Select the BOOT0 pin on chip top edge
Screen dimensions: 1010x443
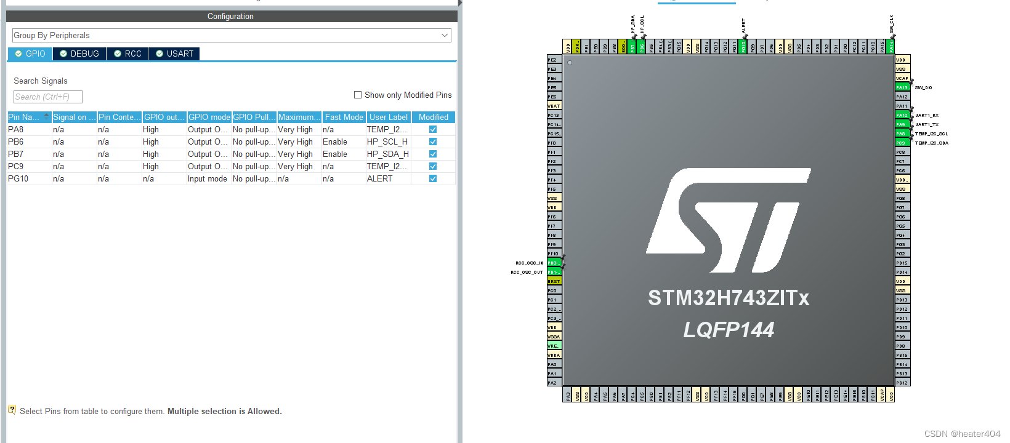point(623,46)
